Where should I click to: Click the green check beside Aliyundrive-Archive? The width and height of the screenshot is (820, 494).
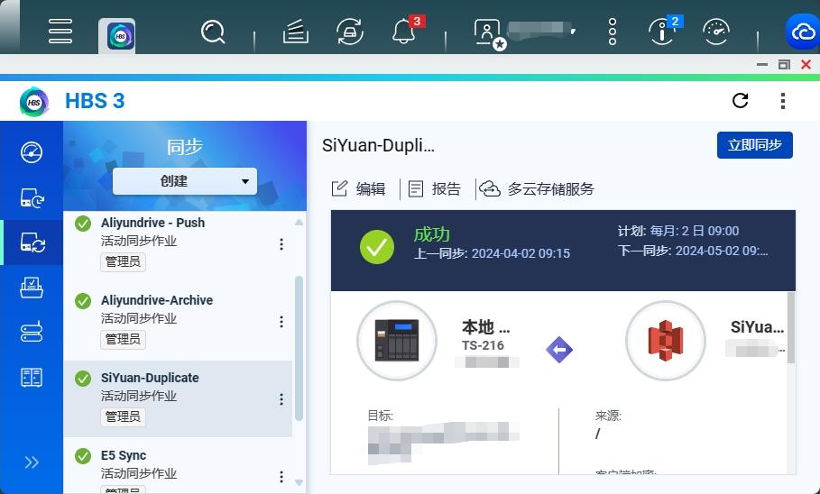click(83, 301)
